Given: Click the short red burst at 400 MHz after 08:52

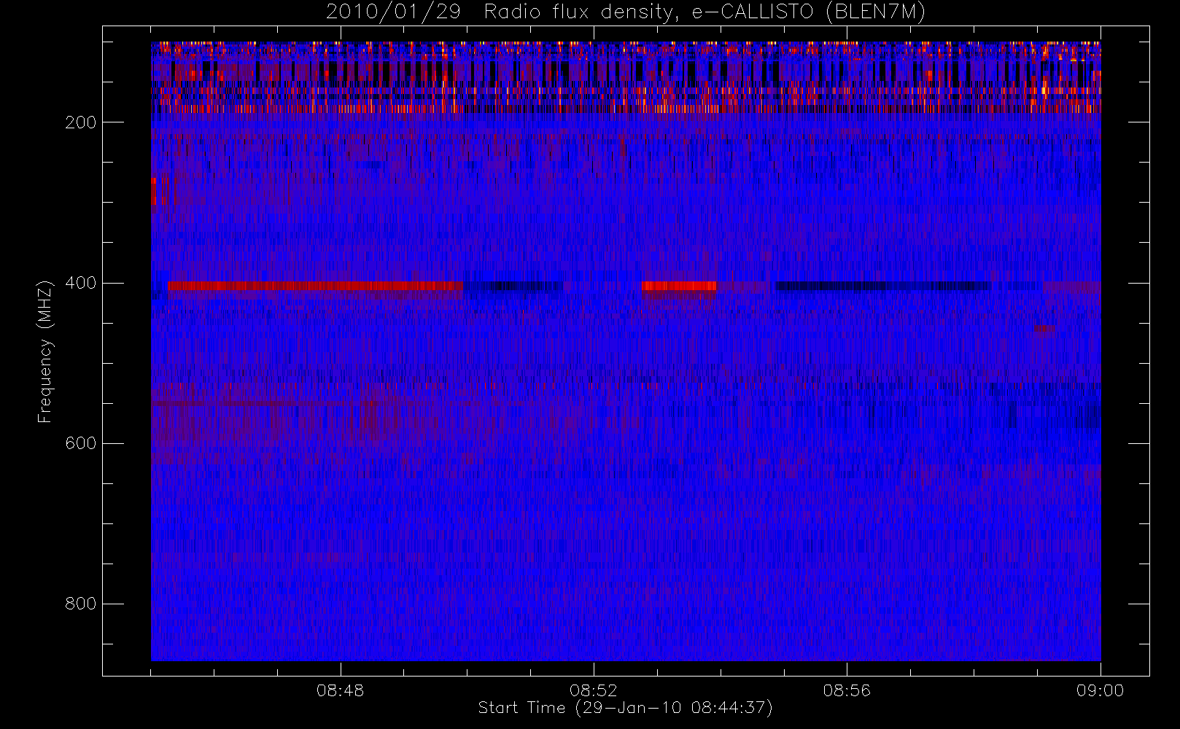Looking at the screenshot, I should click(679, 286).
